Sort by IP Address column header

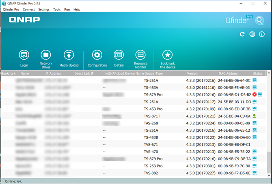tap(53, 73)
